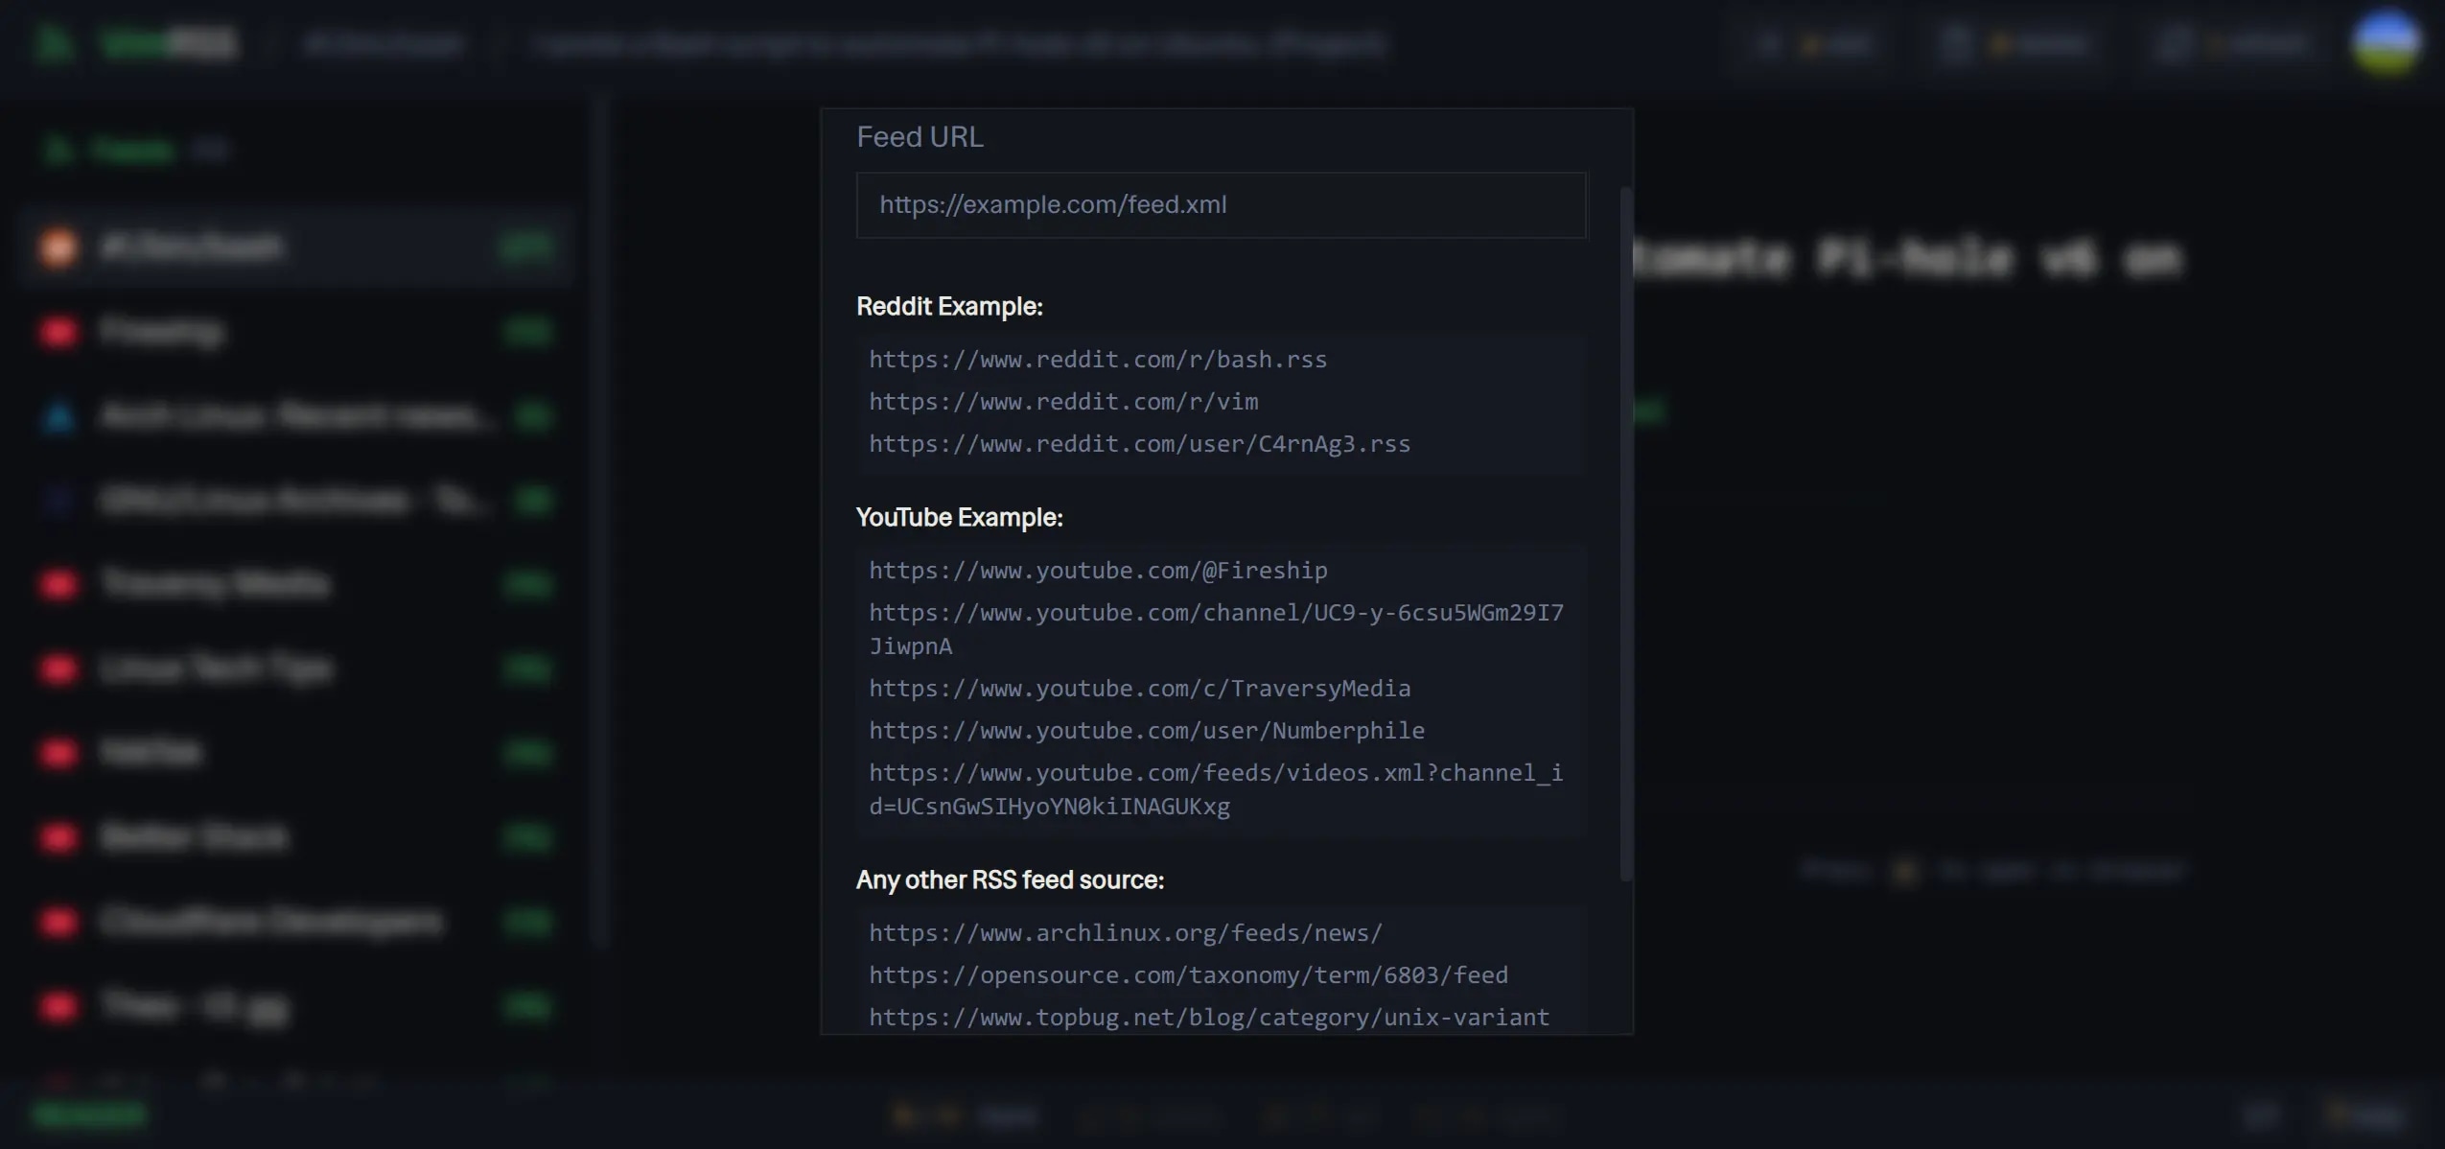Select the blue Arch Linux feed icon
This screenshot has height=1149, width=2445.
click(59, 415)
